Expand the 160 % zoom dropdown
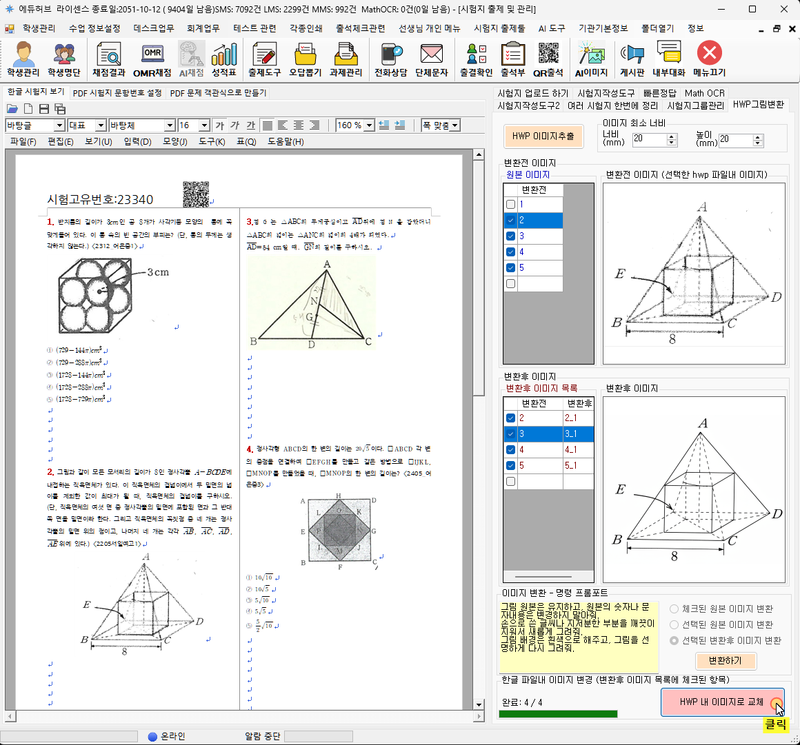Viewport: 800px width, 745px height. [x=369, y=125]
